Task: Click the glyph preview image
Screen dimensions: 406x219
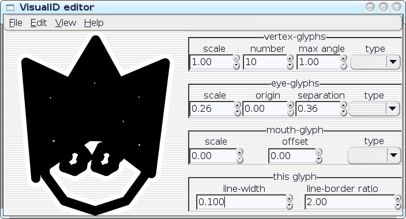Action: click(95, 124)
